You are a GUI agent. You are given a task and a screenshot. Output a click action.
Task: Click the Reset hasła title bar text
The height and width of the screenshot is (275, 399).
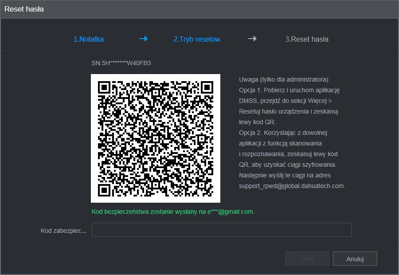[23, 9]
